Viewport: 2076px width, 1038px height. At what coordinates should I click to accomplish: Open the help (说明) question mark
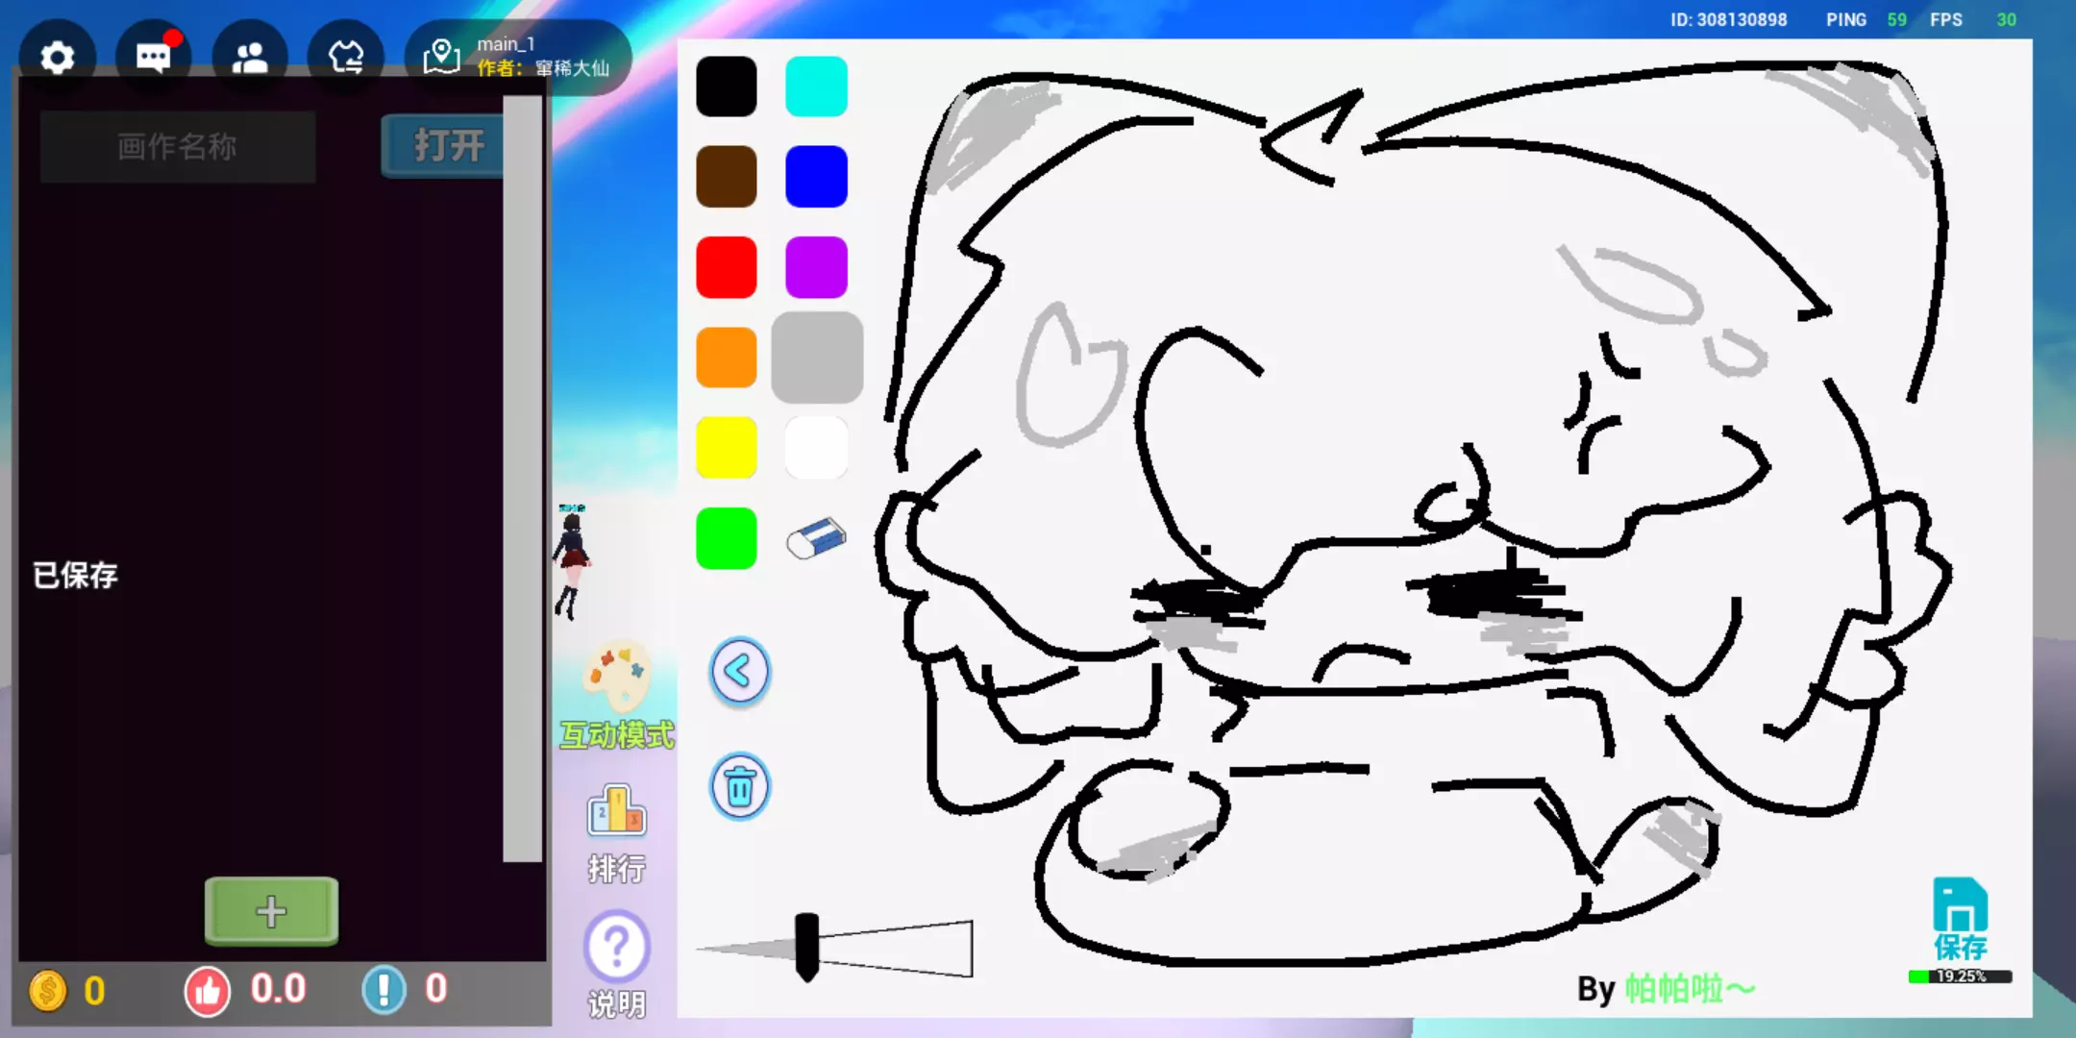pyautogui.click(x=616, y=947)
